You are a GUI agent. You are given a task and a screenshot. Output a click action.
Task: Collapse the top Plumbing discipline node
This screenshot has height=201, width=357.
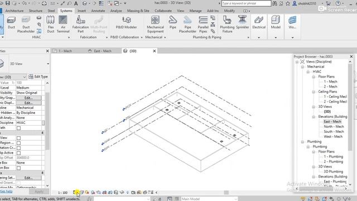click(302, 142)
